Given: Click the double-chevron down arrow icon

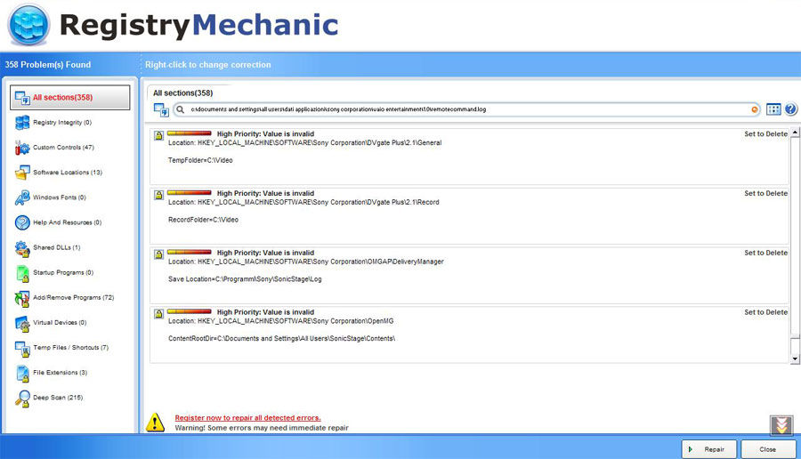Looking at the screenshot, I should (x=781, y=425).
